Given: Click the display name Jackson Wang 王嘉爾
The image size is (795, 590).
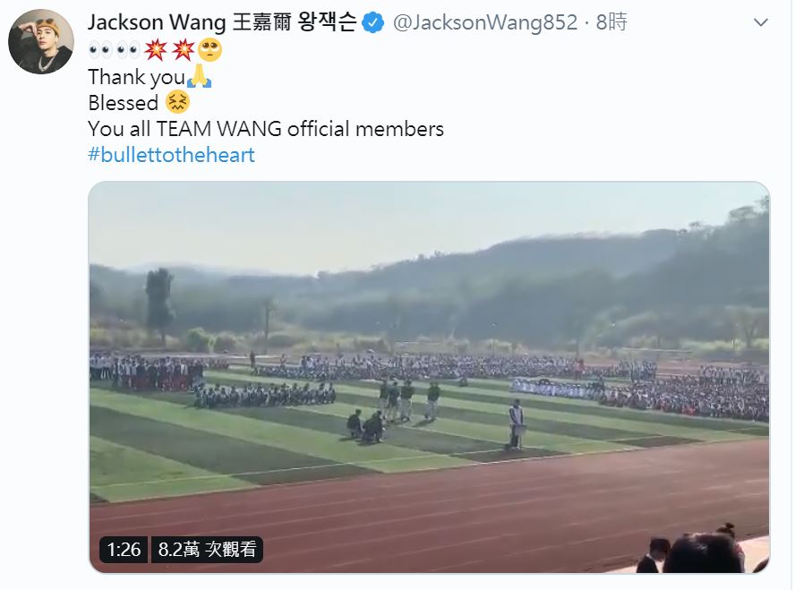Looking at the screenshot, I should click(222, 22).
